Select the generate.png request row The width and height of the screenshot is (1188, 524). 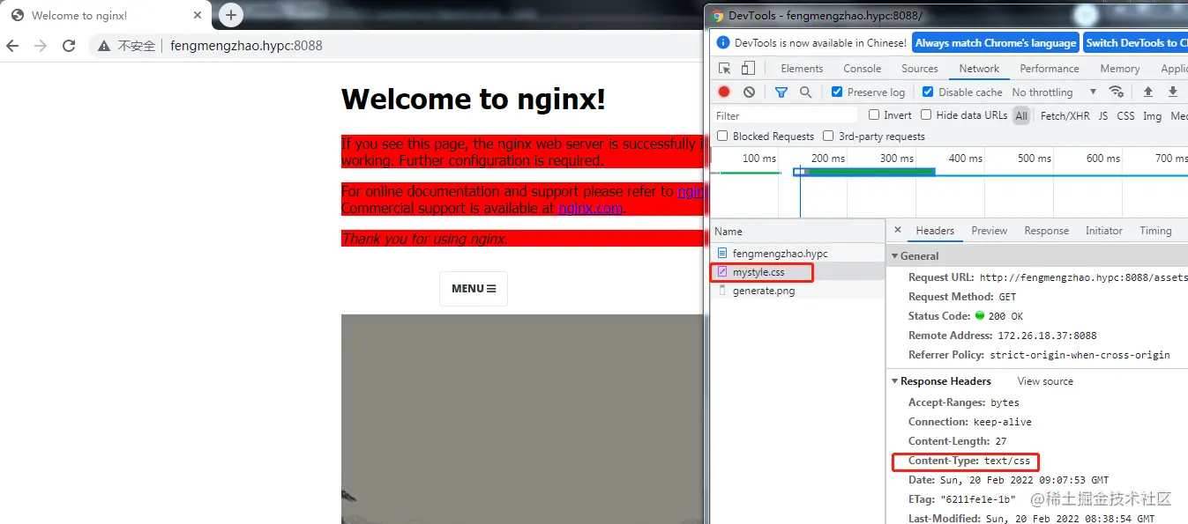797,291
